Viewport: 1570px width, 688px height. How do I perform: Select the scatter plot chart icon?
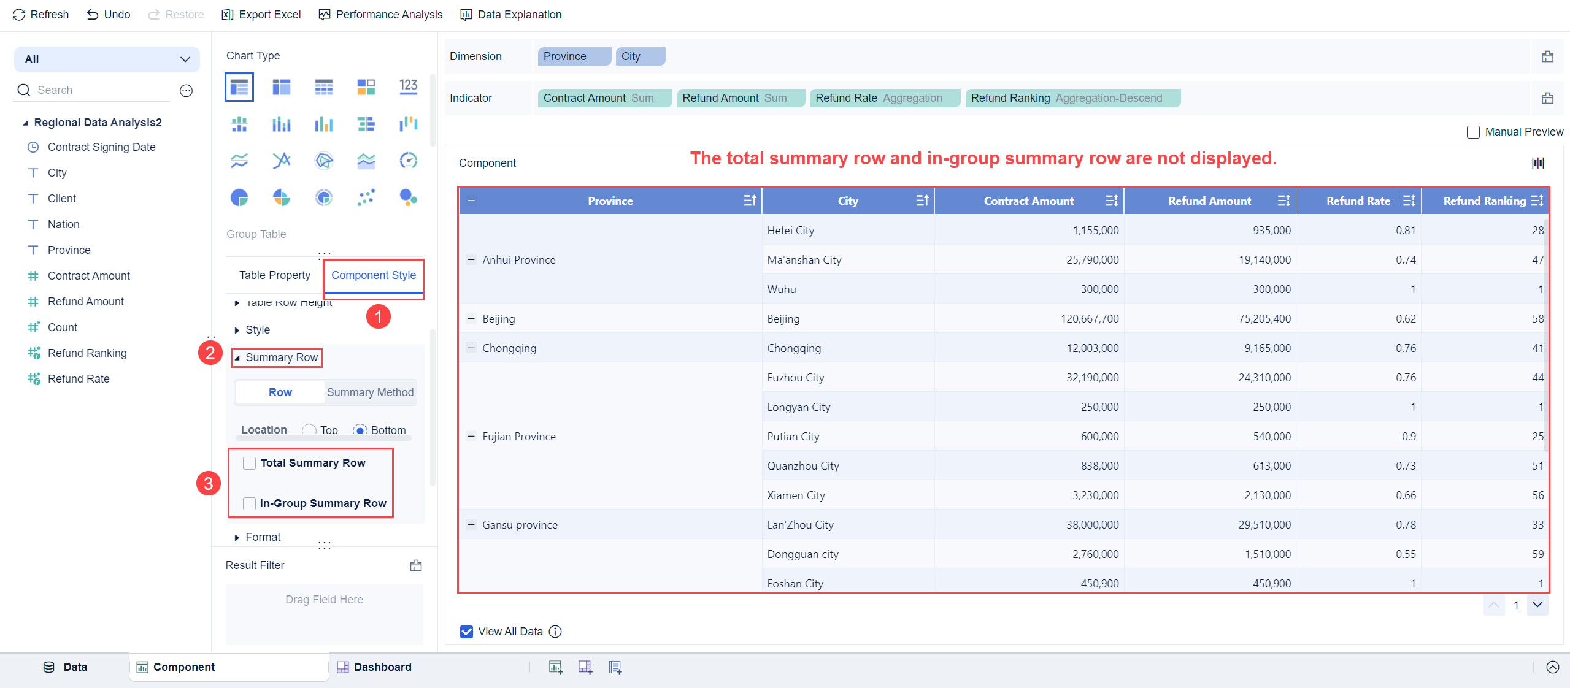[x=366, y=197]
